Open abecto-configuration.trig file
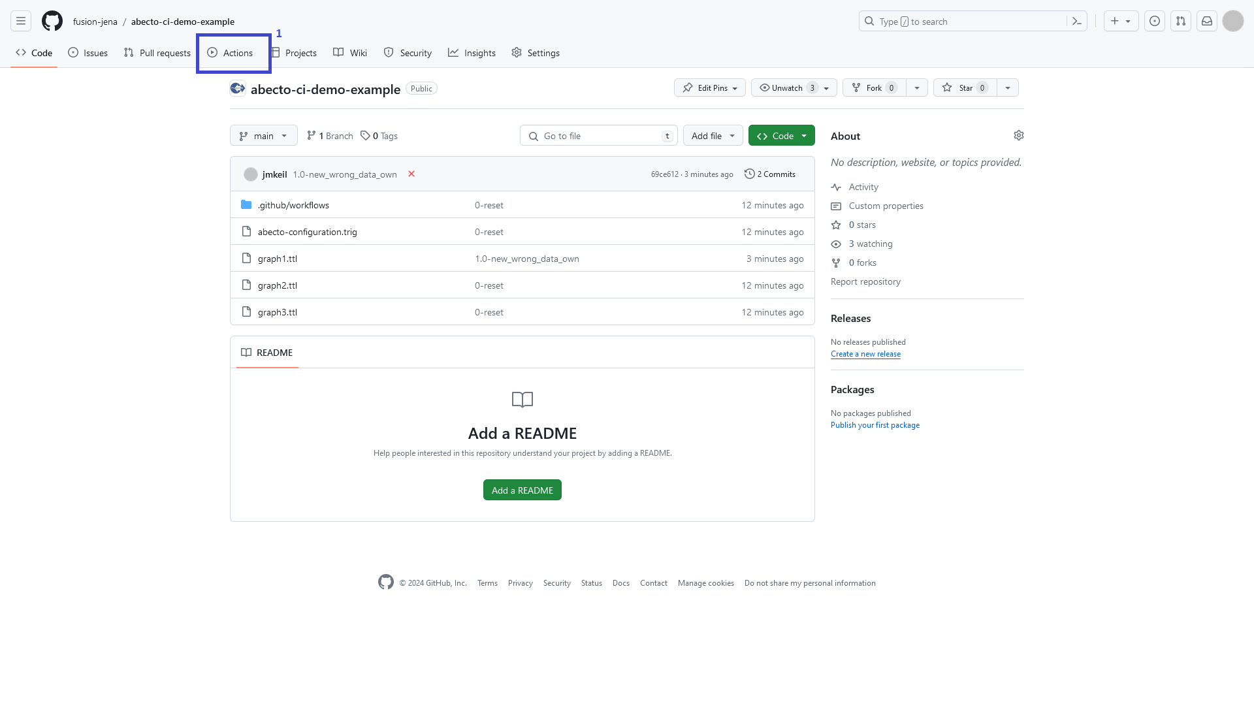1254x702 pixels. (x=307, y=232)
